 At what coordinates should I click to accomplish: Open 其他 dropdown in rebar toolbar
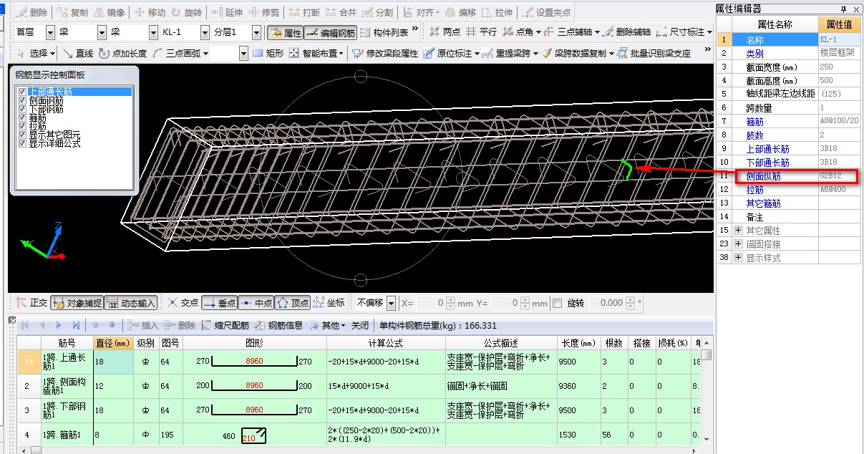327,325
